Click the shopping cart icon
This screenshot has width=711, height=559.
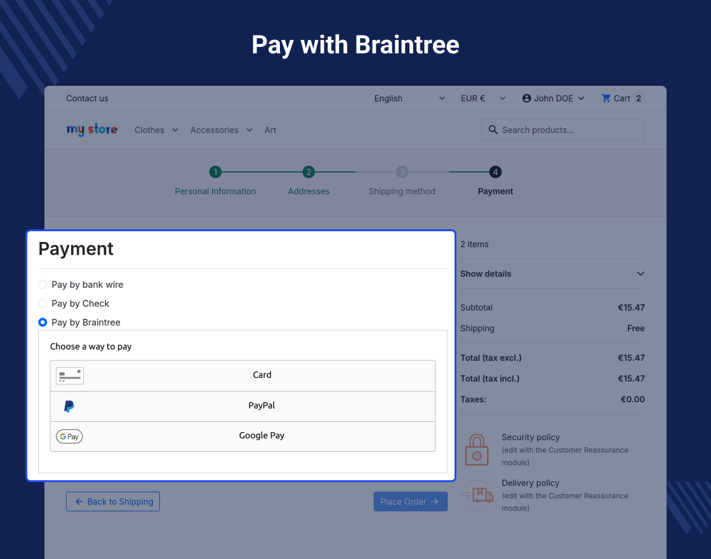point(606,98)
